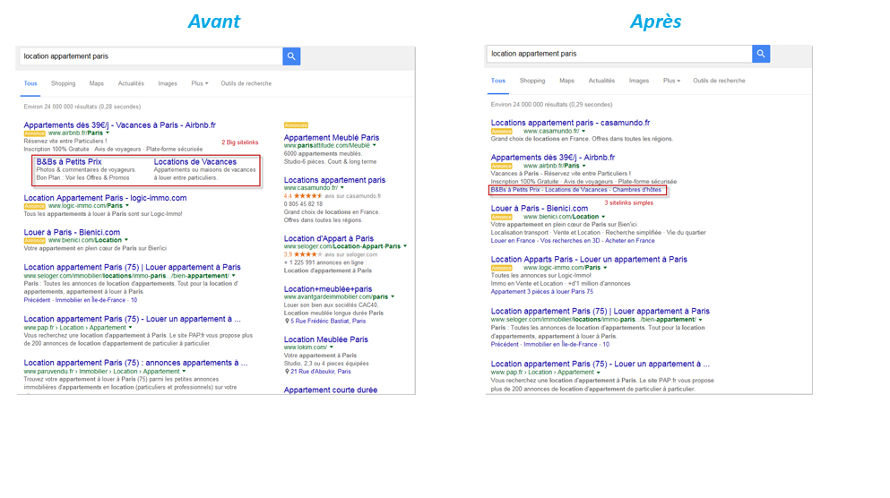Image resolution: width=890 pixels, height=498 pixels.
Task: Click the 'Louer en France' sitelinks under Bienici
Action: coord(573,241)
